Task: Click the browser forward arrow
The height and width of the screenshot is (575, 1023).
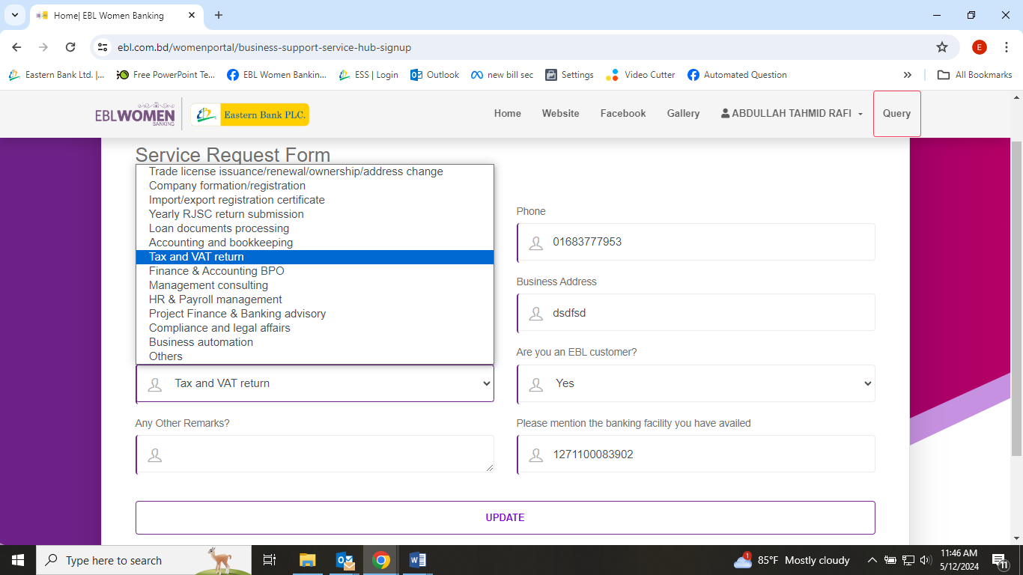Action: pos(43,47)
